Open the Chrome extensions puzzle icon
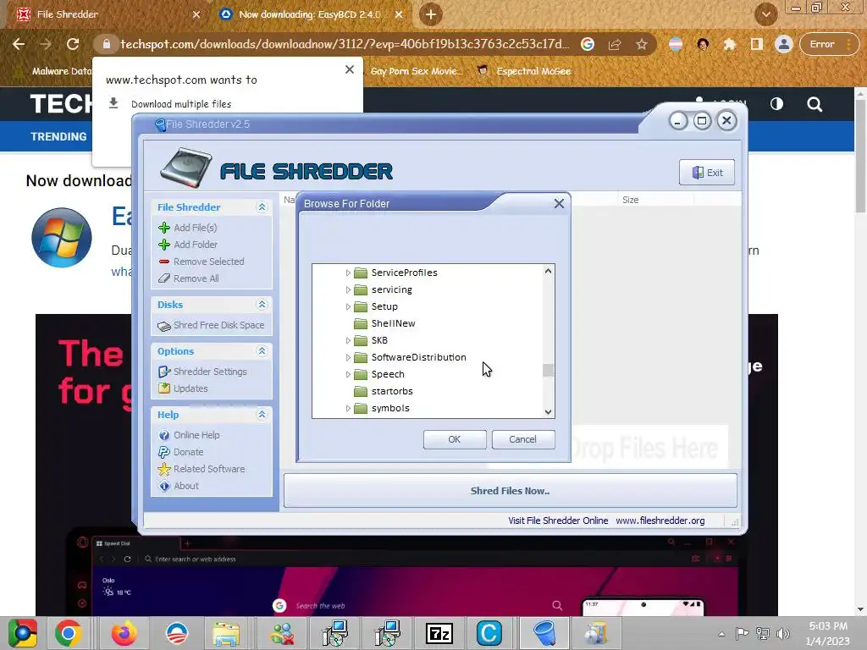The width and height of the screenshot is (867, 650). point(730,44)
